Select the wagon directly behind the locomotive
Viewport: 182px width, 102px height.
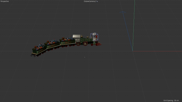point(67,42)
